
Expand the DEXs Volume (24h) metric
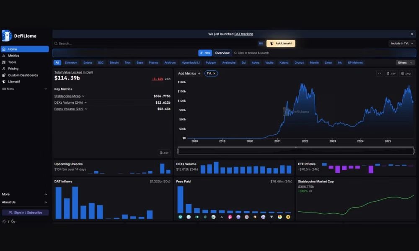point(85,102)
